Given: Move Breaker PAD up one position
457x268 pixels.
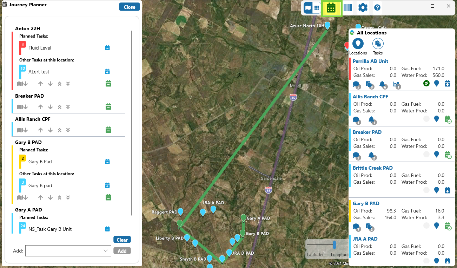Looking at the screenshot, I should [41, 107].
